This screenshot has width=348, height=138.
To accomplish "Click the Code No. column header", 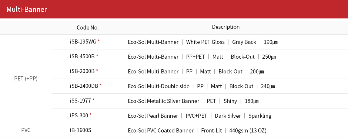I will (x=88, y=27).
